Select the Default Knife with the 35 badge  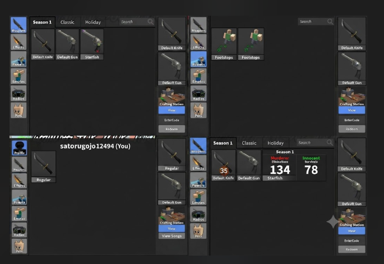[223, 165]
